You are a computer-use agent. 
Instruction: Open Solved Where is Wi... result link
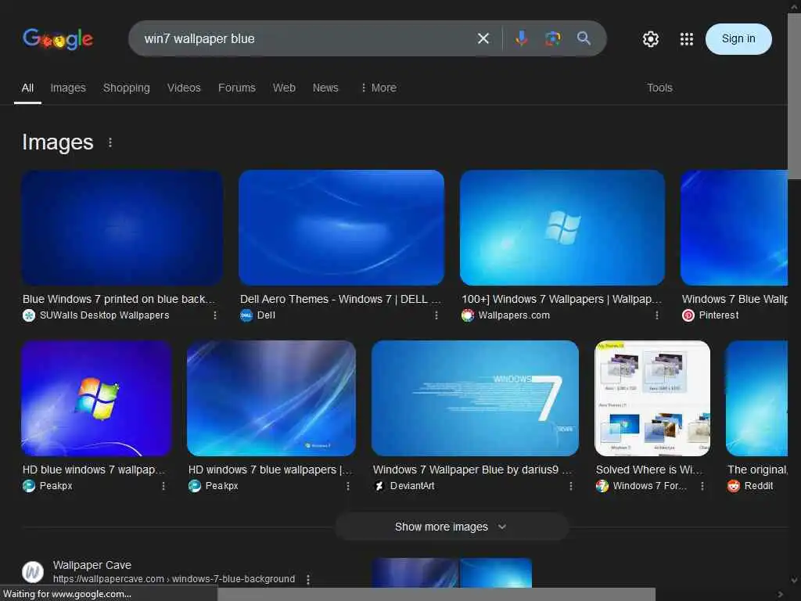648,470
